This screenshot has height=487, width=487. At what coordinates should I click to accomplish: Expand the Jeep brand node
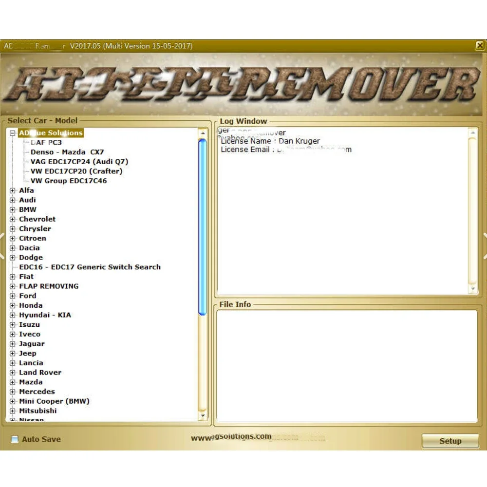coord(13,354)
